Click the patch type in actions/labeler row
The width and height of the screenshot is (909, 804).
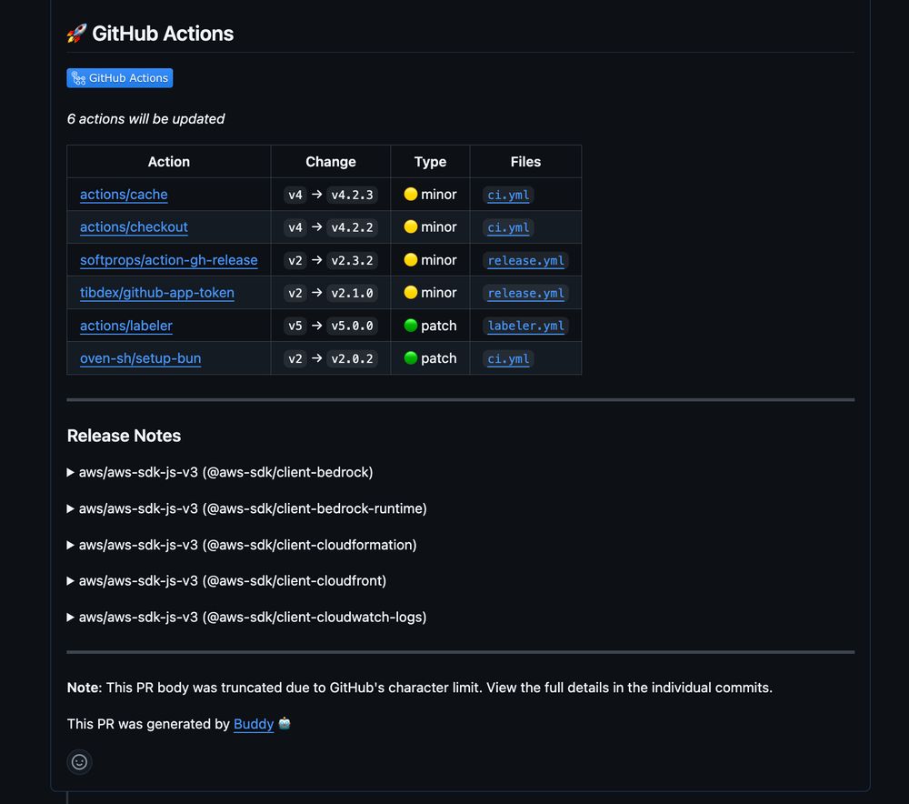pos(430,326)
